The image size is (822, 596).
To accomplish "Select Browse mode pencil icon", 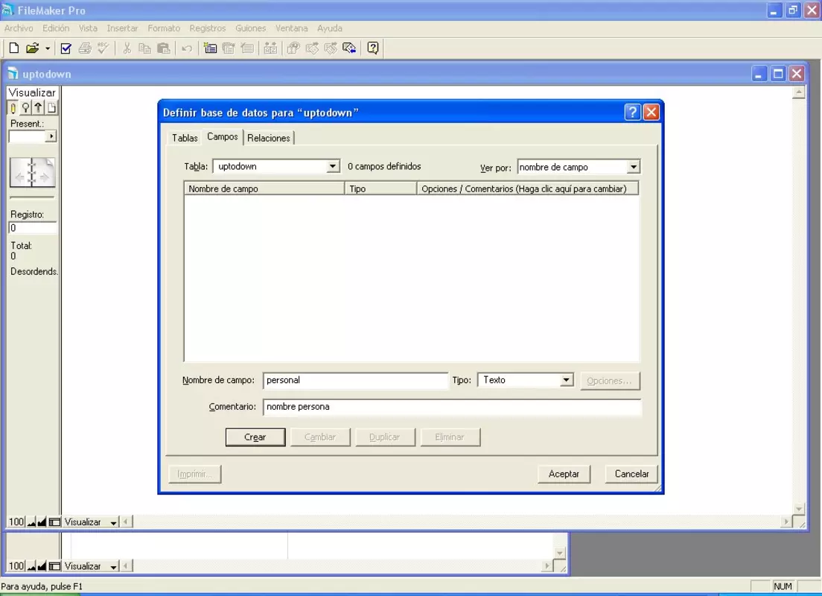I will click(x=13, y=108).
